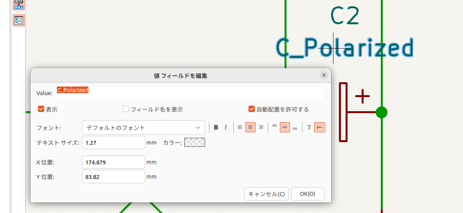Image resolution: width=463 pixels, height=213 pixels.
Task: Enable the フィールド名を表示 checkbox
Action: point(126,109)
